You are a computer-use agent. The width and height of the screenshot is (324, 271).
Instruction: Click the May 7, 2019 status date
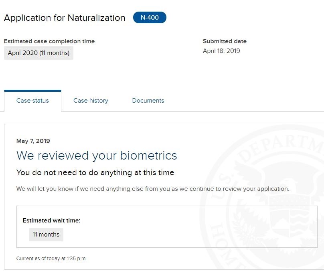[x=33, y=141]
